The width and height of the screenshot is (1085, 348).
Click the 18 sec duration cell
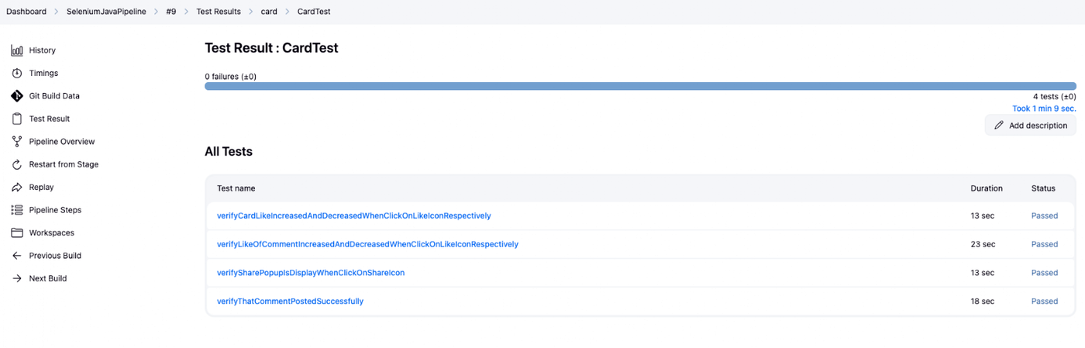(x=983, y=301)
